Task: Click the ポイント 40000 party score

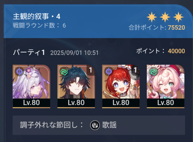Action: [x=161, y=51]
